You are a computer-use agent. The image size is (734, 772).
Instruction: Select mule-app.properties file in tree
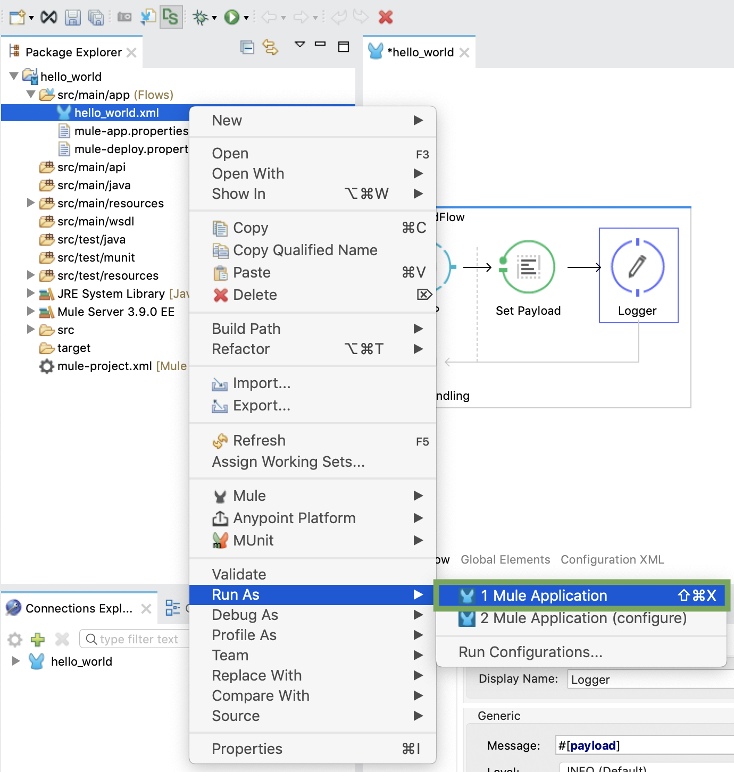[123, 131]
